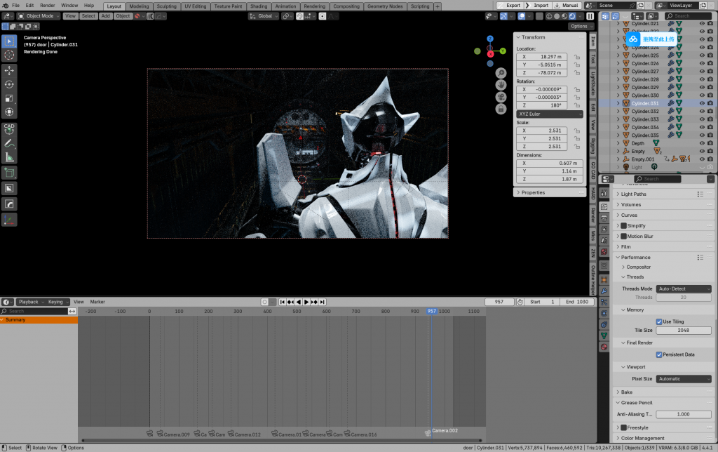This screenshot has height=452, width=718.
Task: Click the Import button
Action: [538, 6]
